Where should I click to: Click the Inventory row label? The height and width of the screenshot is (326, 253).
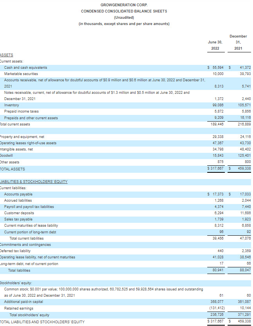pos(12,105)
